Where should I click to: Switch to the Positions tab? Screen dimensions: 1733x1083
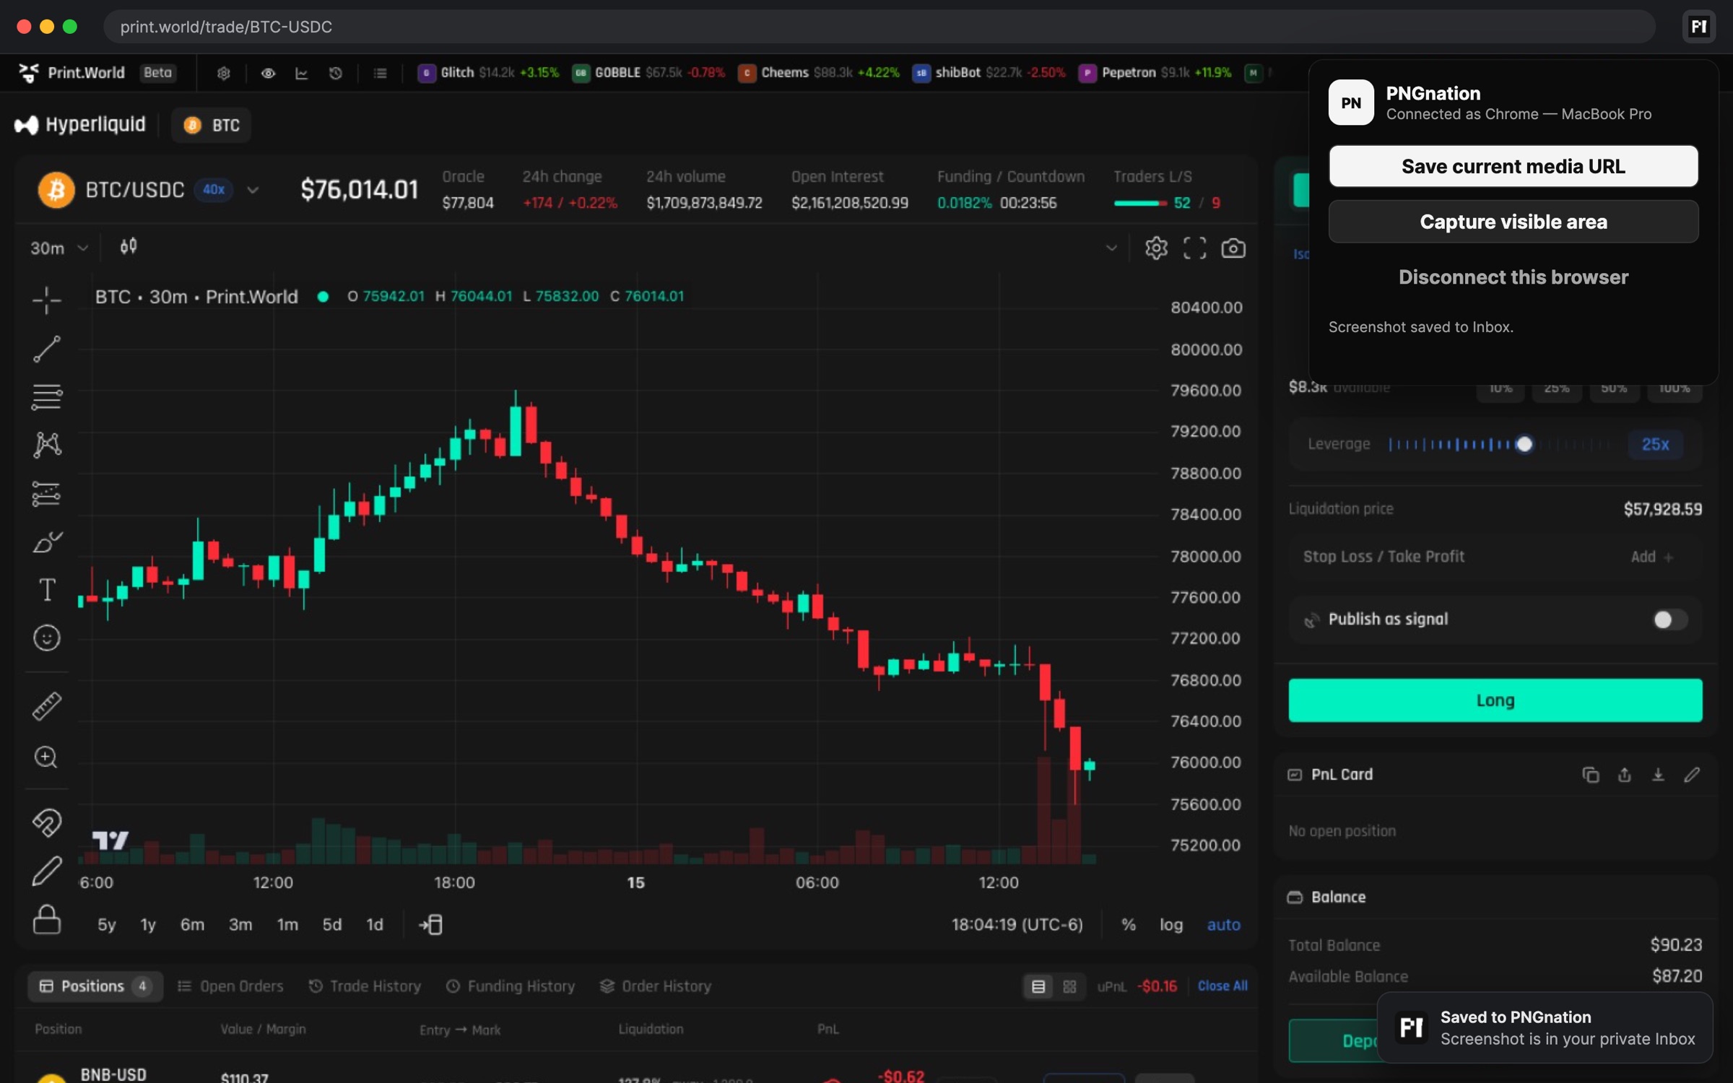point(95,986)
